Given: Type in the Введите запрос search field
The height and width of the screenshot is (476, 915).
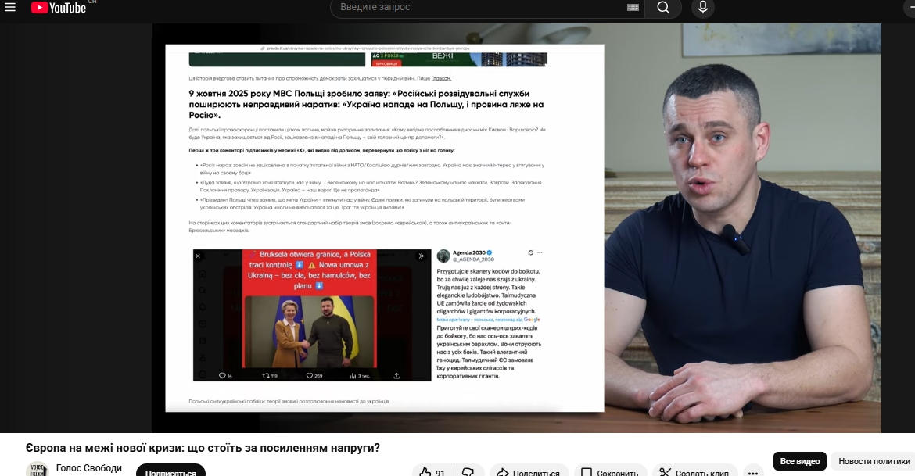Looking at the screenshot, I should click(477, 7).
